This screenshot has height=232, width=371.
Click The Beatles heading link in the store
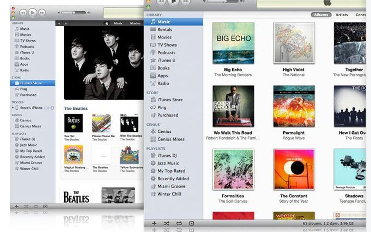click(76, 108)
